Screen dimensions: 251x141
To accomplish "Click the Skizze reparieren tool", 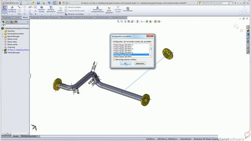I will [109, 10].
